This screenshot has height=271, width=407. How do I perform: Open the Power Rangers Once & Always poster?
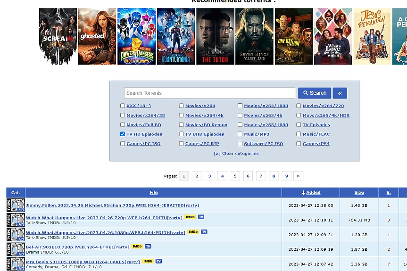pos(136,36)
